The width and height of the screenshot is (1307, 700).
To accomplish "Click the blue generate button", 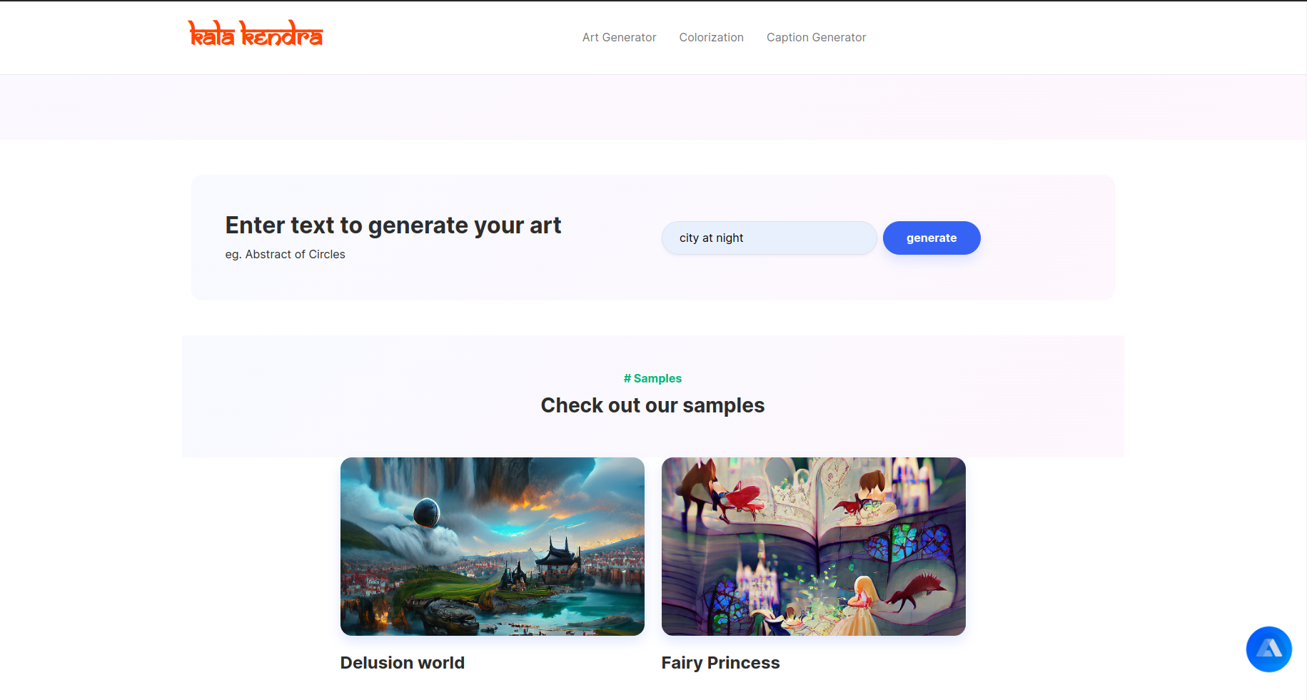I will [x=932, y=238].
